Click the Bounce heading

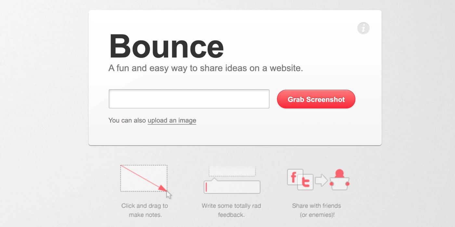tap(166, 47)
